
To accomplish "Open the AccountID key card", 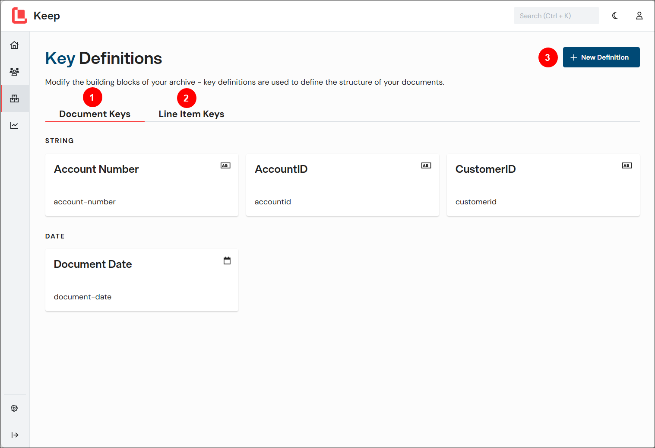I will point(342,185).
